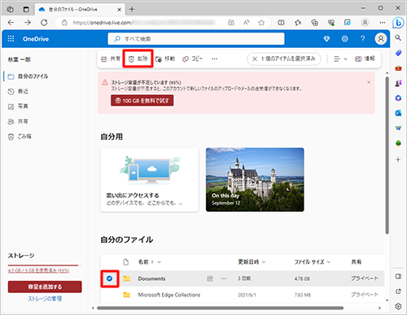Open Microsoft Edge Collections folder
The height and width of the screenshot is (315, 407).
[169, 295]
